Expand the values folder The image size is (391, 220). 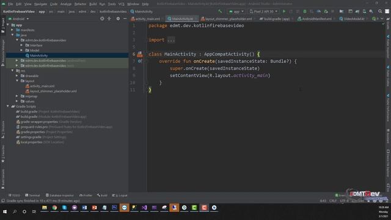(x=17, y=101)
